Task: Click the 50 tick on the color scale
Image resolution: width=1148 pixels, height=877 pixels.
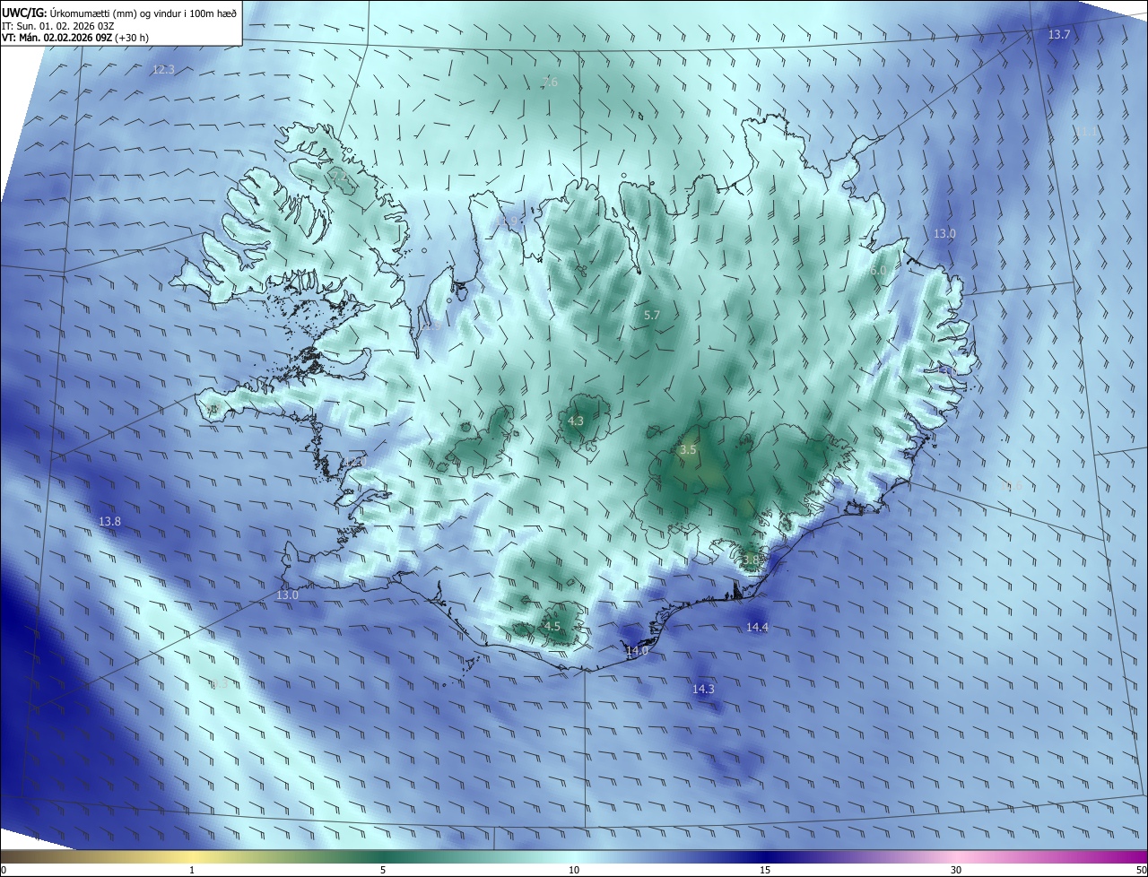Action: click(1141, 870)
